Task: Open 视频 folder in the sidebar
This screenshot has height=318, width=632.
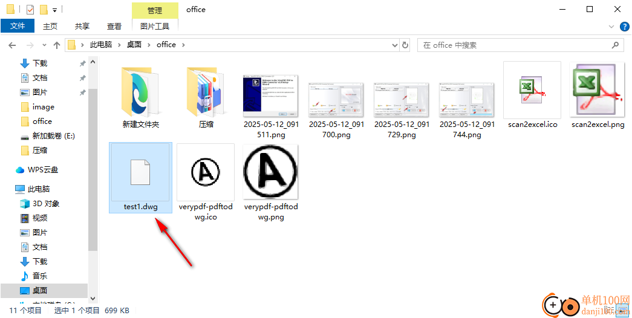Action: coord(34,218)
